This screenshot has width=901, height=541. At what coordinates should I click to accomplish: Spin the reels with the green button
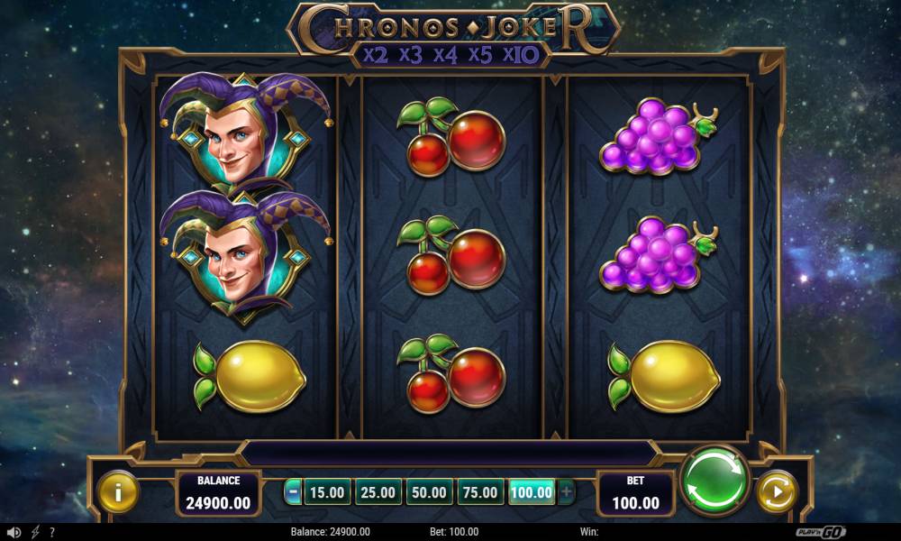pyautogui.click(x=714, y=480)
